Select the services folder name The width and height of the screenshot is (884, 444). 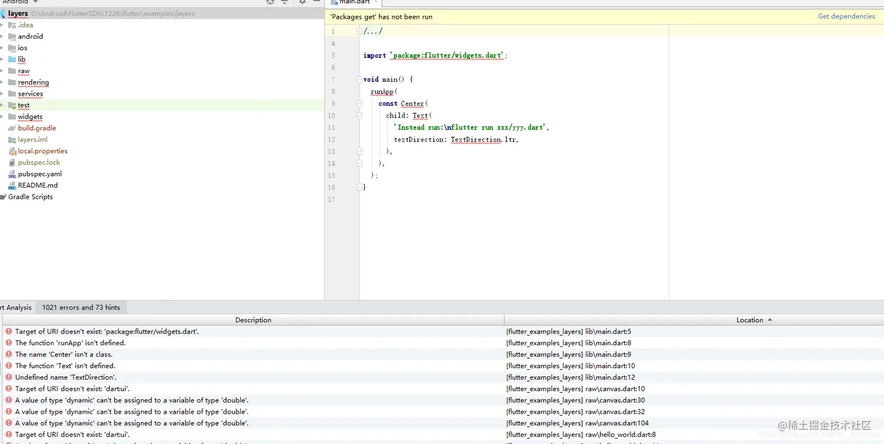click(30, 93)
